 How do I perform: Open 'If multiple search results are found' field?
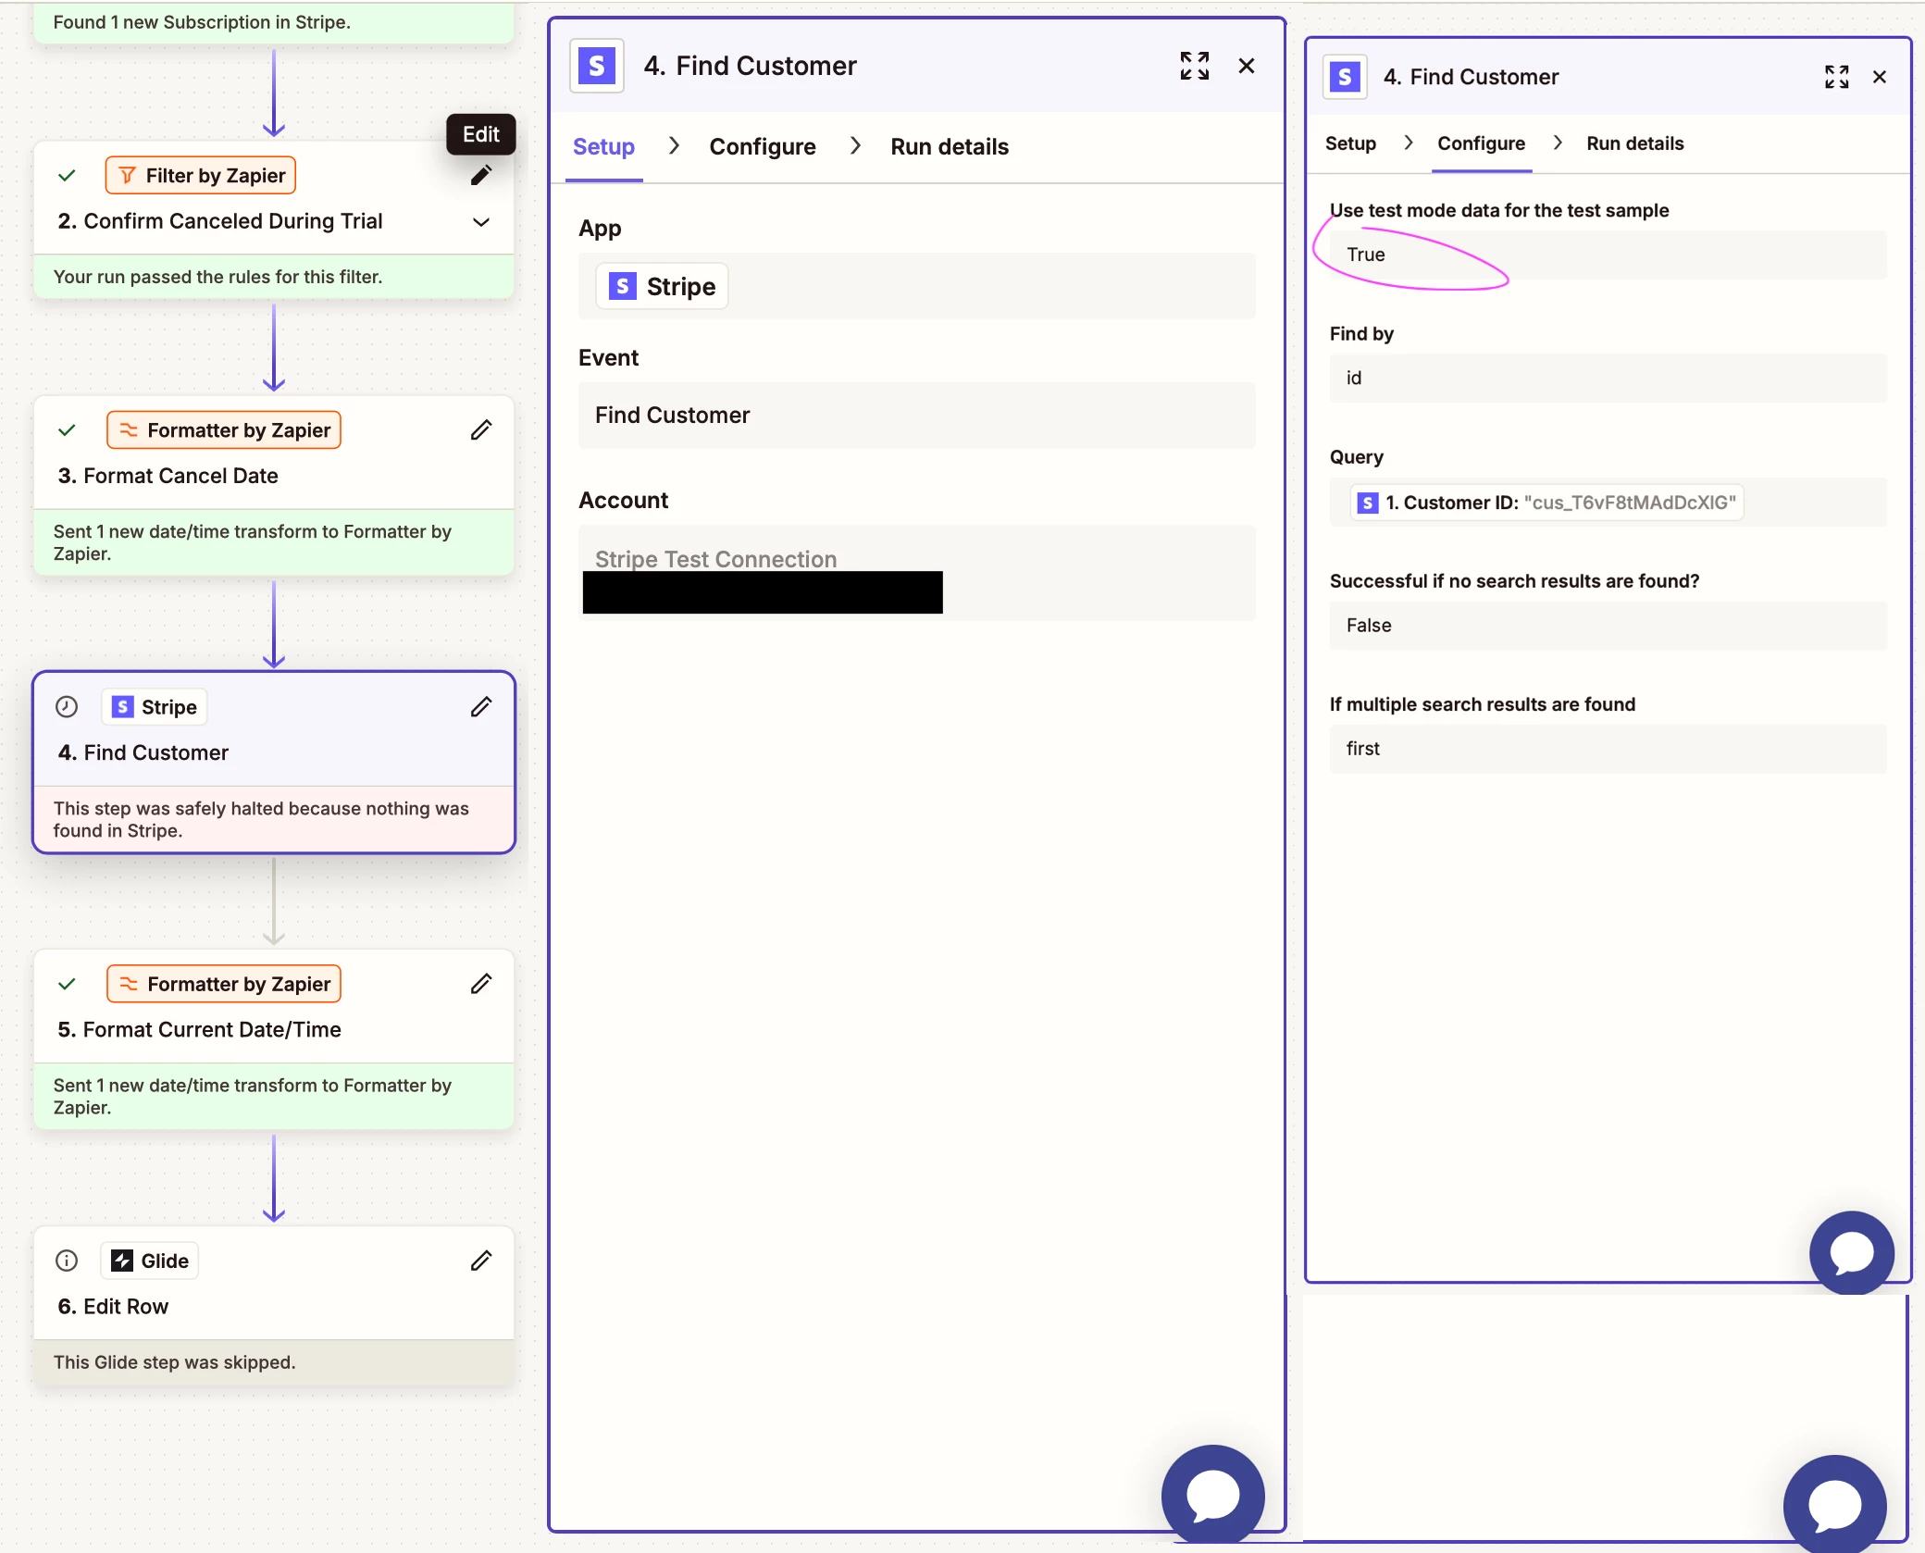(1607, 749)
